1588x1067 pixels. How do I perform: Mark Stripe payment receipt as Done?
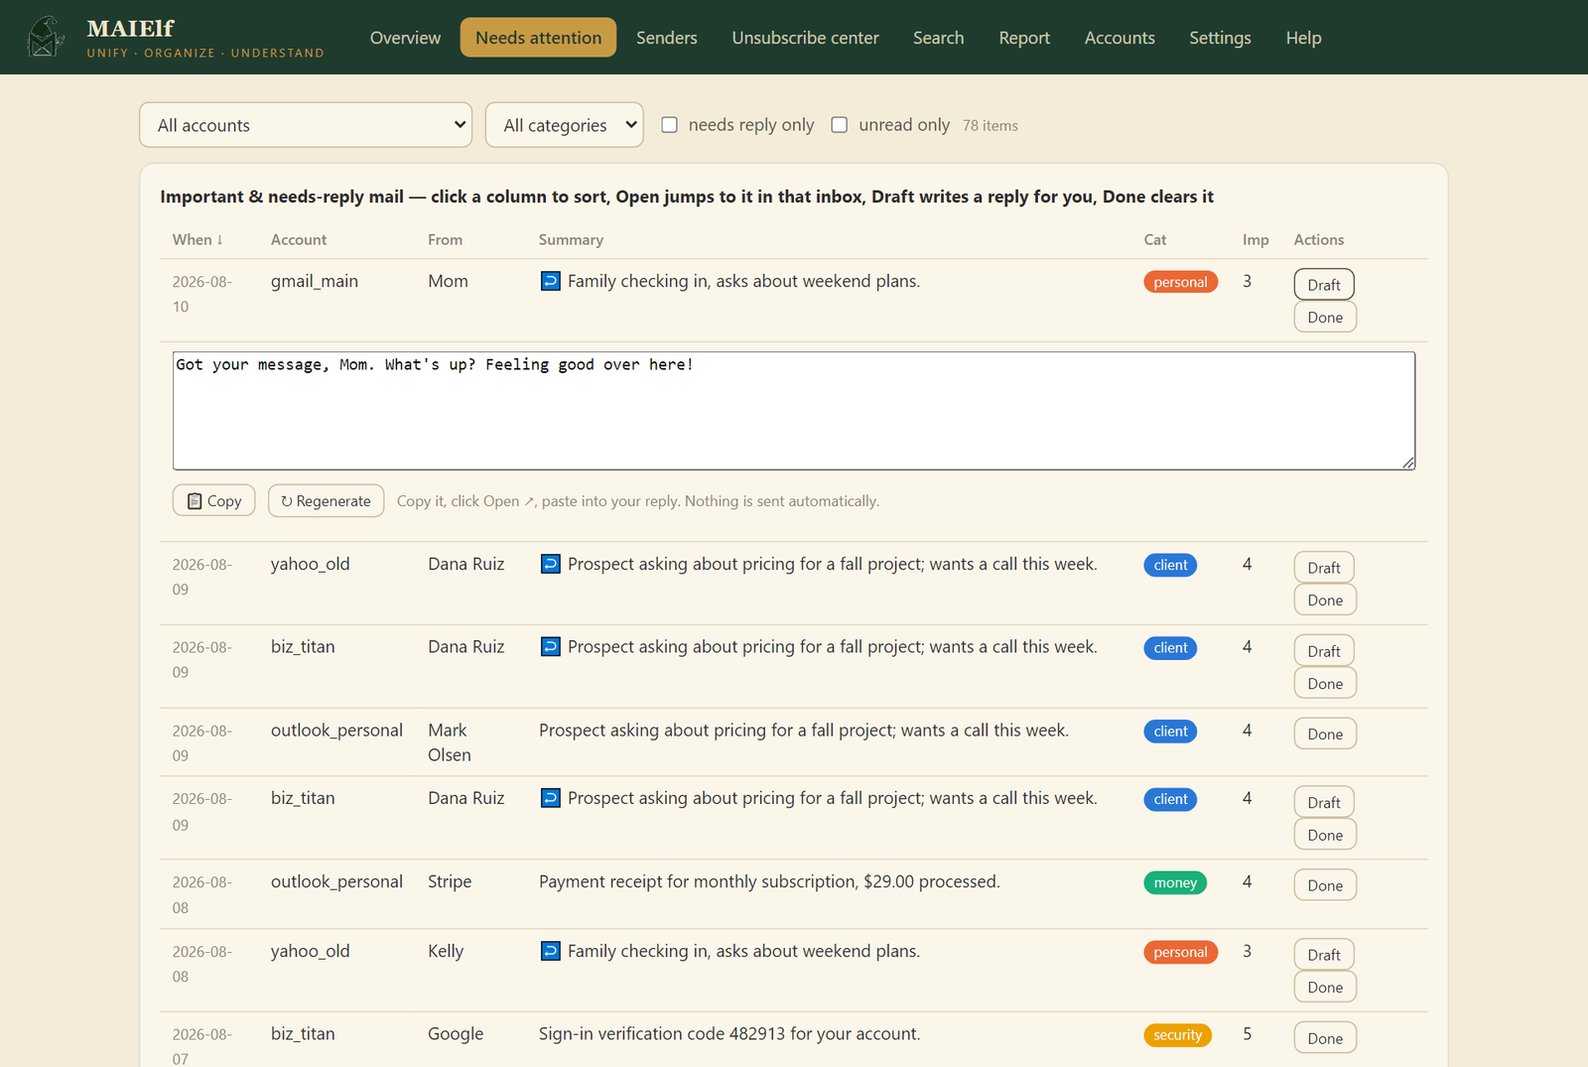[1325, 885]
